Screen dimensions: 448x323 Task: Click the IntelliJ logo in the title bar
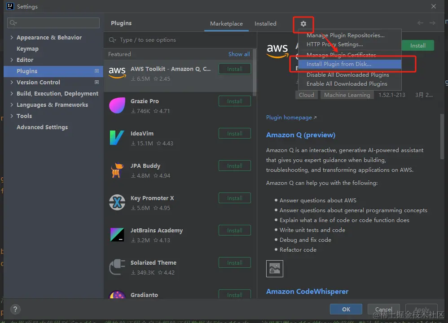pyautogui.click(x=10, y=6)
